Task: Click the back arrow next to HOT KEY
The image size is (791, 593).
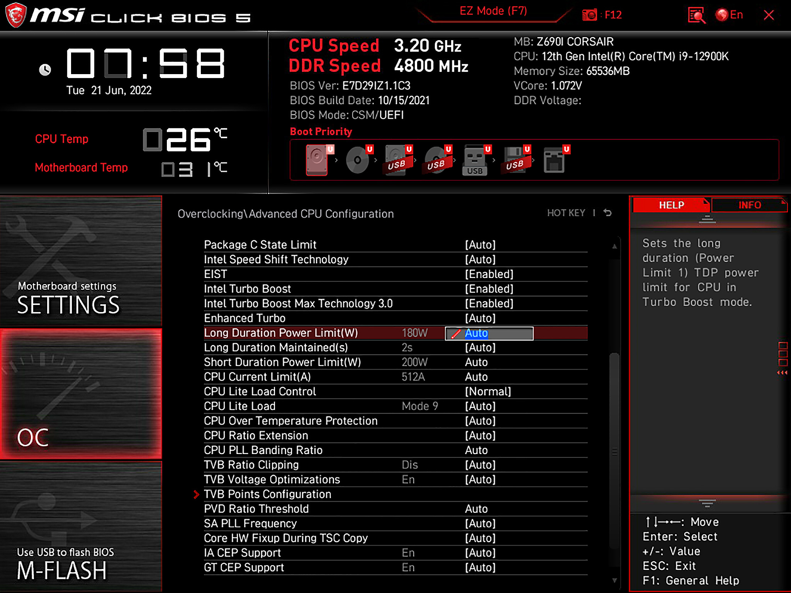Action: click(x=608, y=213)
